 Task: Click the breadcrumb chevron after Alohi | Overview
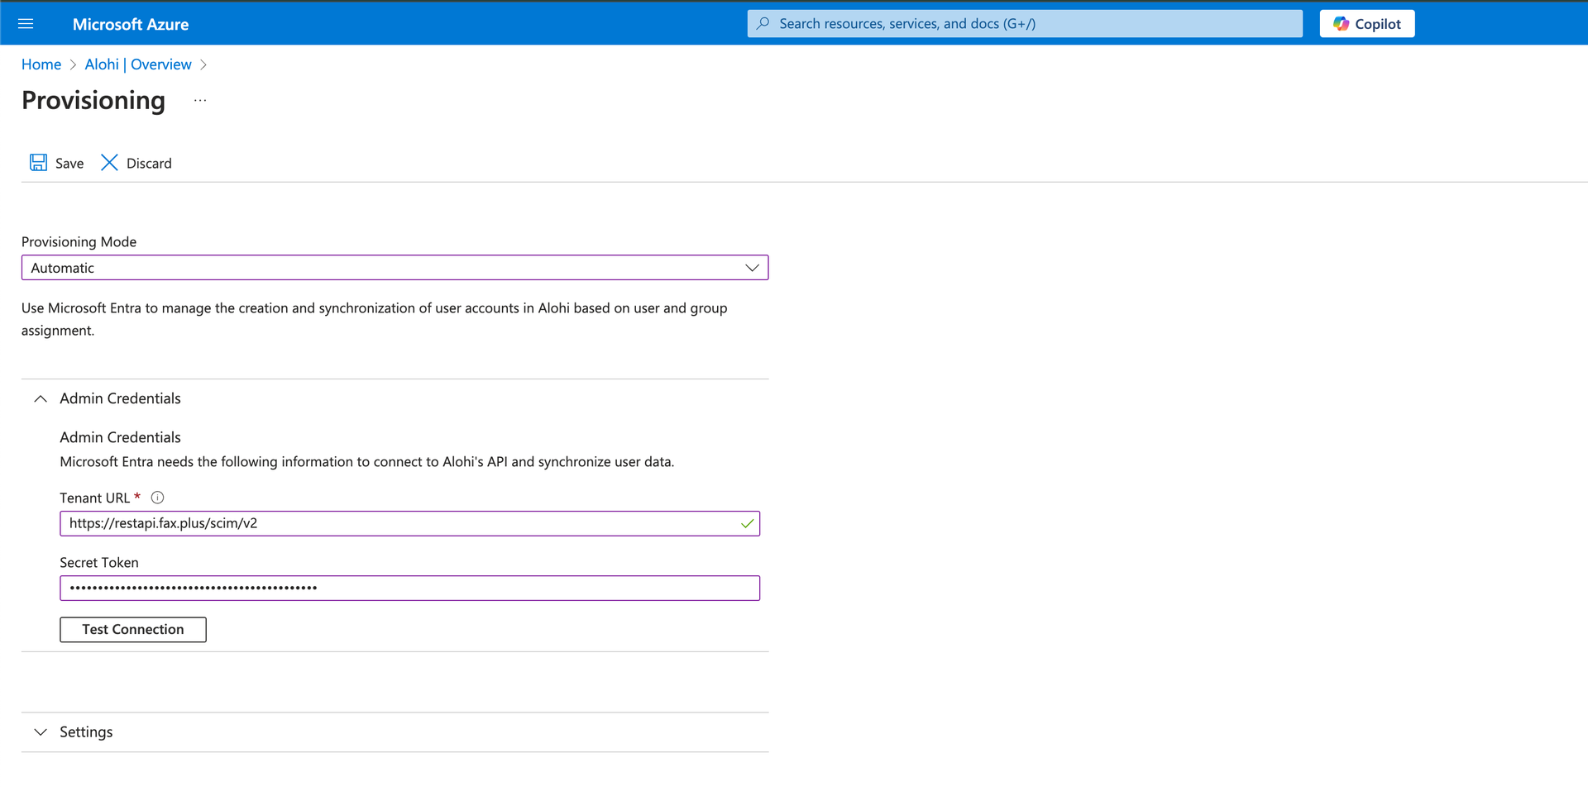pyautogui.click(x=203, y=64)
